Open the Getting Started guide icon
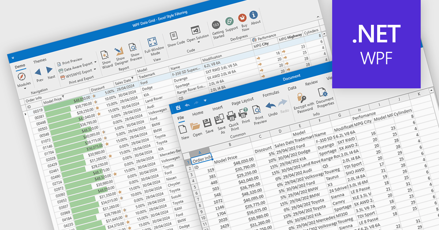The width and height of the screenshot is (439, 230). click(x=216, y=26)
